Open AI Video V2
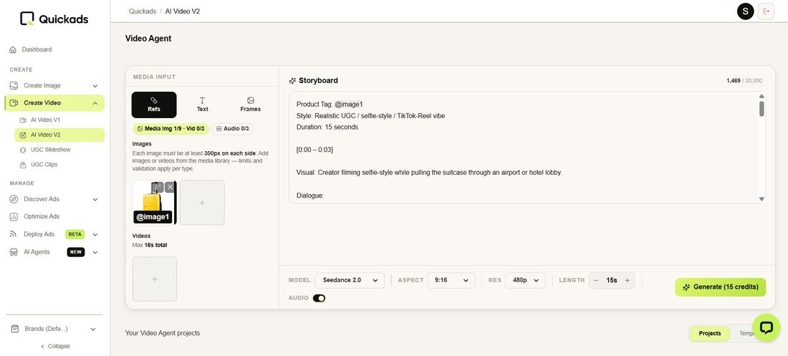This screenshot has width=788, height=356. point(59,135)
